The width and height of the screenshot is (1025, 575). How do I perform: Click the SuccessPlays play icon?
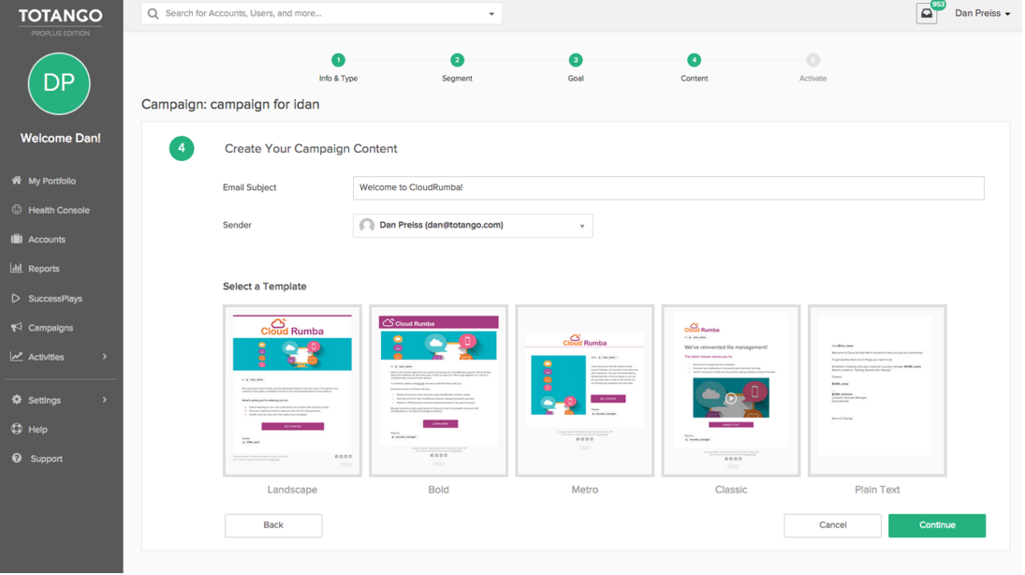pos(16,299)
